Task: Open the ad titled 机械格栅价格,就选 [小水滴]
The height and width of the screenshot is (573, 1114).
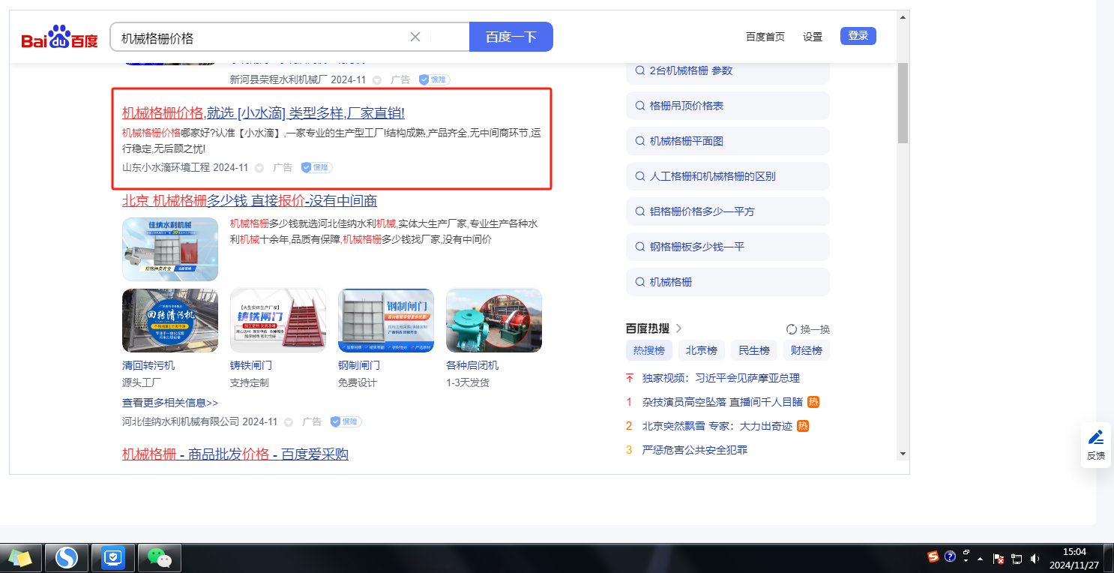Action: point(263,113)
